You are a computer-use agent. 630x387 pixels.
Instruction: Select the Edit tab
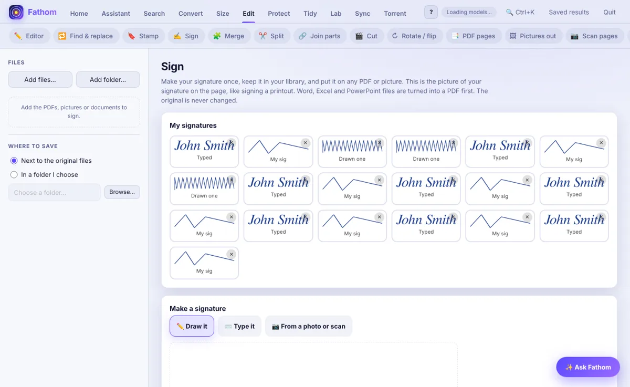click(x=249, y=13)
